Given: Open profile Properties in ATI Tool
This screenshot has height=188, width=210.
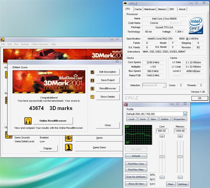Looking at the screenshot, I should (179, 119).
